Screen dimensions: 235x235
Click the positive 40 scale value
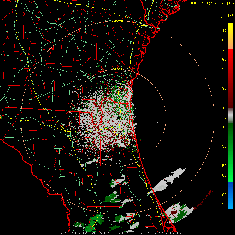[x=224, y=79]
